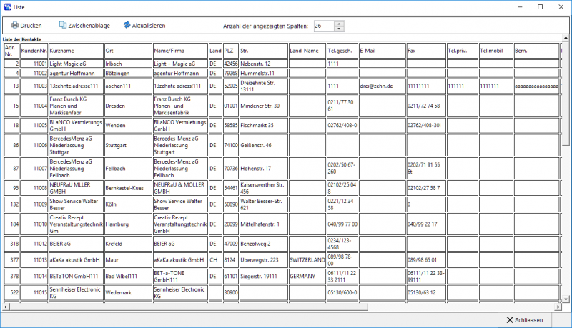
Task: Click the Kurzname column header
Action: (76, 51)
